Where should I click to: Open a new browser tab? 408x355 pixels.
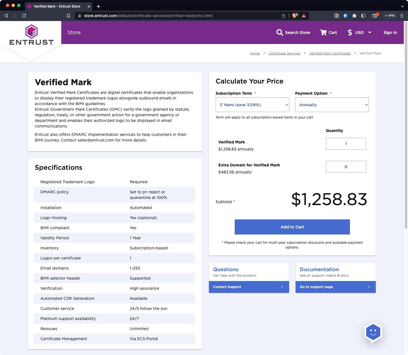point(98,6)
